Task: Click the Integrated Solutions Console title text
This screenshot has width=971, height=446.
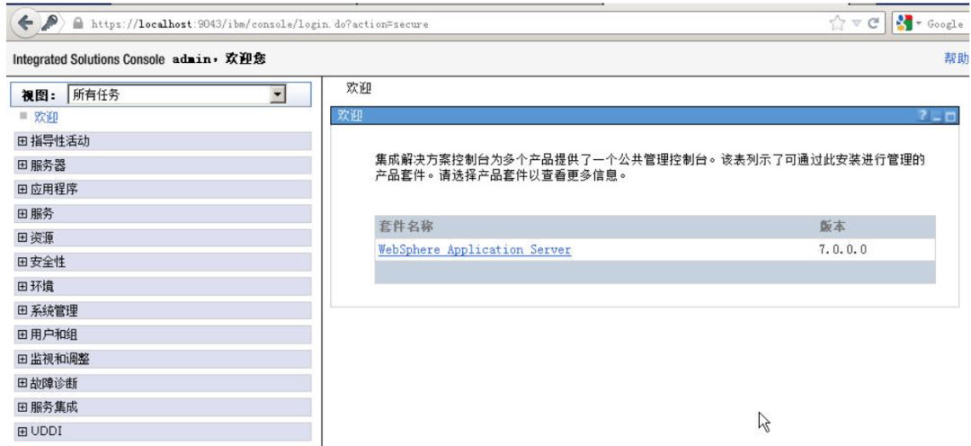Action: 88,59
